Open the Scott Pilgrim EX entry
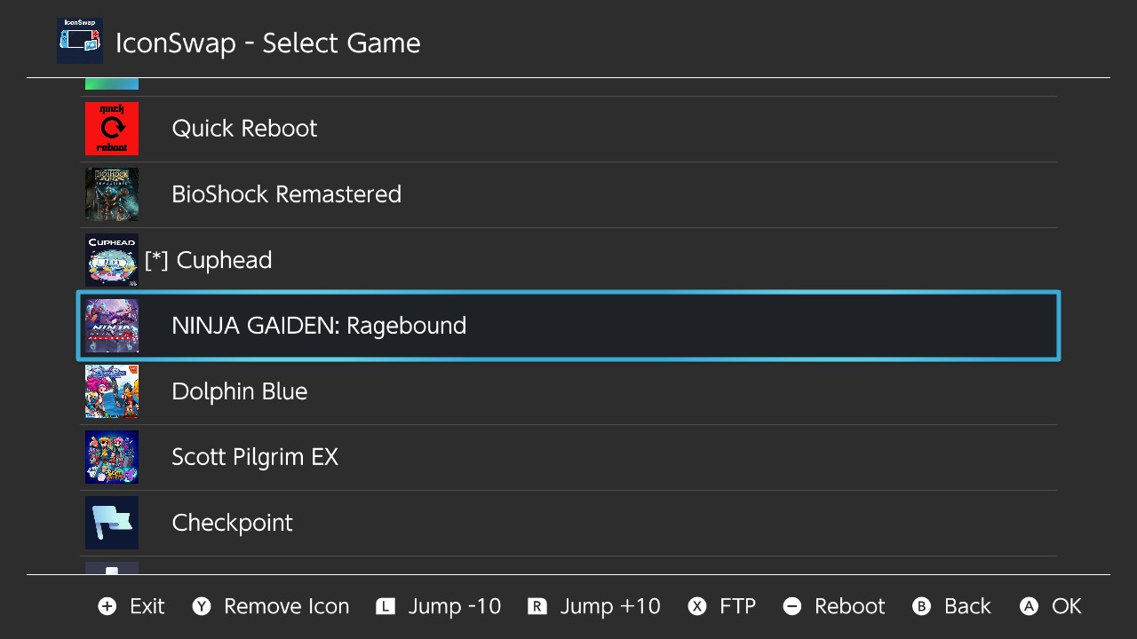1137x639 pixels. [x=568, y=457]
